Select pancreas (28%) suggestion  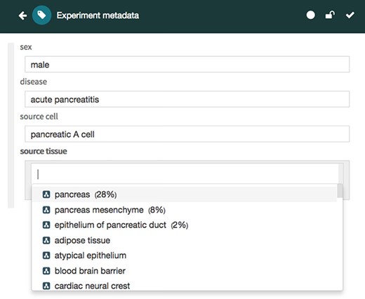(x=185, y=194)
